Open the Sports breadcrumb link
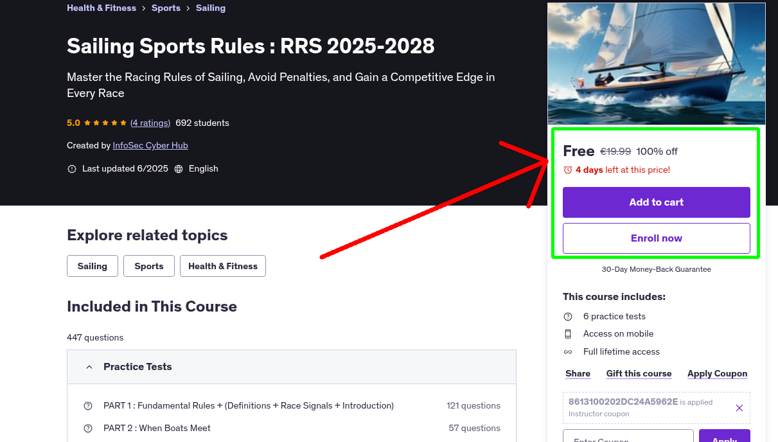Viewport: 778px width, 442px height. click(166, 8)
